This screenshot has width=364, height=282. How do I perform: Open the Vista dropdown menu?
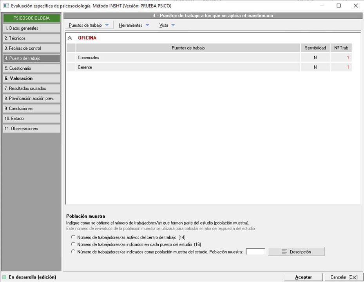point(167,25)
